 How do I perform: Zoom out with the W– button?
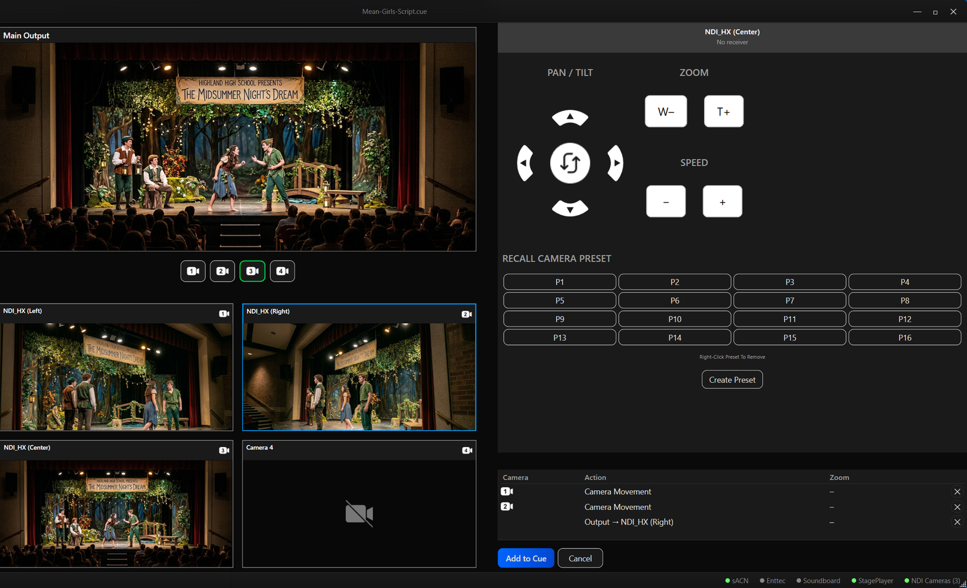point(666,111)
